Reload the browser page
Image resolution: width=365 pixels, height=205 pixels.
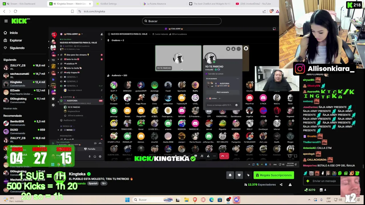(x=15, y=11)
